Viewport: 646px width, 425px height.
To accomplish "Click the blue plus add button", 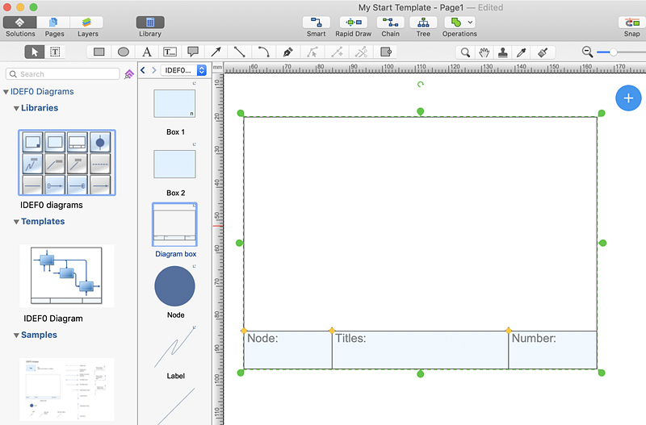I will point(628,98).
